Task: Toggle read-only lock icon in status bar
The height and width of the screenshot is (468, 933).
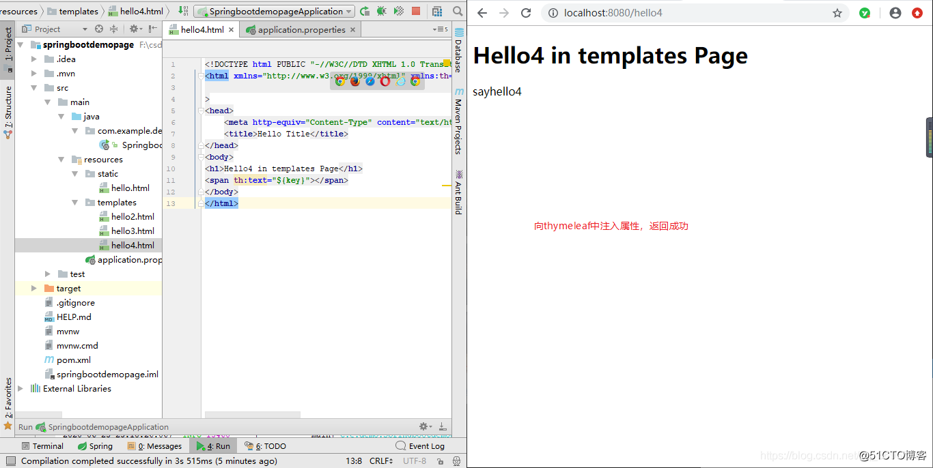Action: [441, 461]
